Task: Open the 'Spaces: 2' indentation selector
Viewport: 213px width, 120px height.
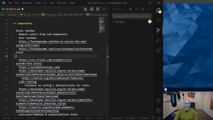Action: point(89,118)
